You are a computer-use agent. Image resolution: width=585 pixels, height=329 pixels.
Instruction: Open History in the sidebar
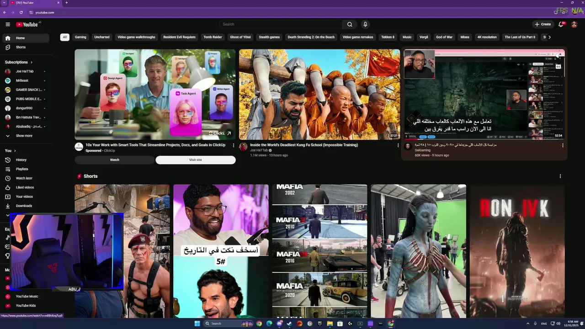coord(27,160)
